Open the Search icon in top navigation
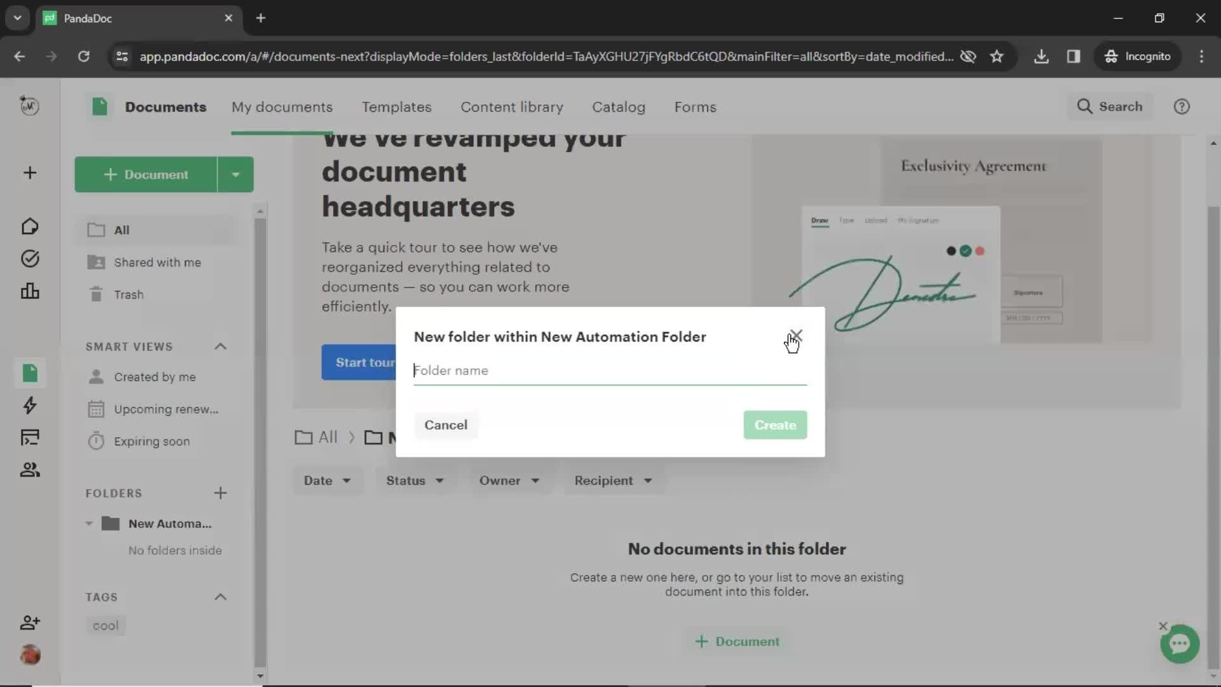Image resolution: width=1221 pixels, height=687 pixels. click(1086, 106)
